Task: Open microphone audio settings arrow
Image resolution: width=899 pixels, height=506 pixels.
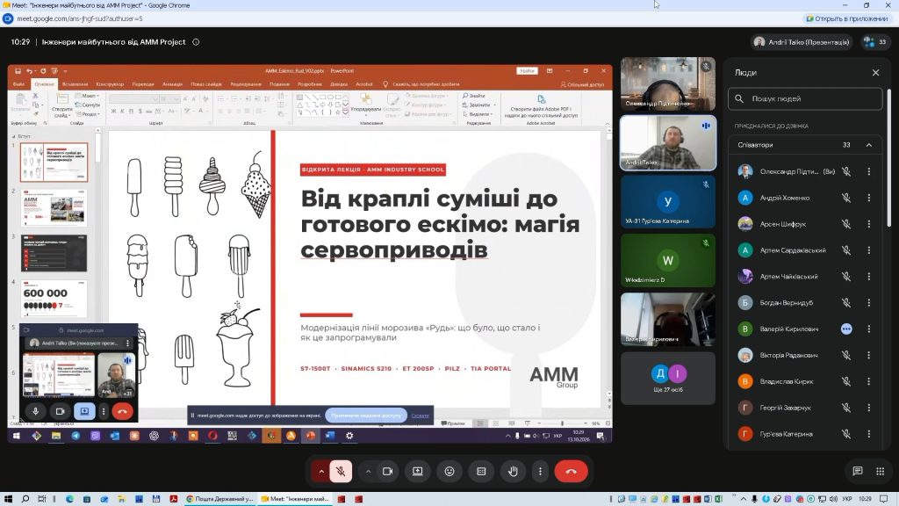Action: pos(321,472)
